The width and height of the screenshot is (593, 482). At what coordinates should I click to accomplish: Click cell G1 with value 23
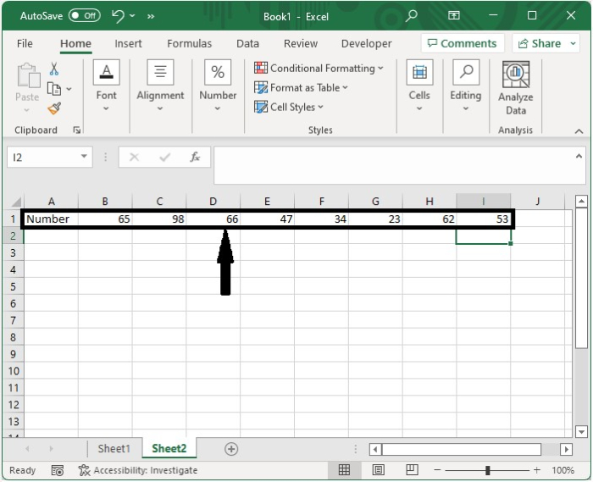[375, 219]
